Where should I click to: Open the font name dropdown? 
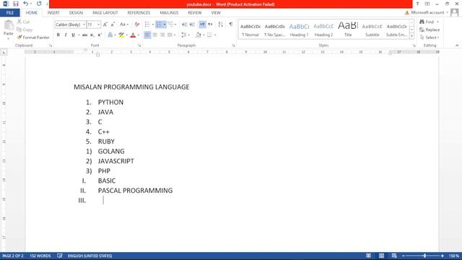(x=84, y=25)
